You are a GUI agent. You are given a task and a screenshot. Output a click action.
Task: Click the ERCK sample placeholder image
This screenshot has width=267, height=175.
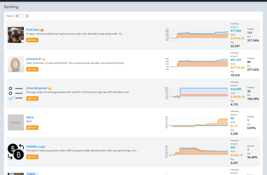16,122
